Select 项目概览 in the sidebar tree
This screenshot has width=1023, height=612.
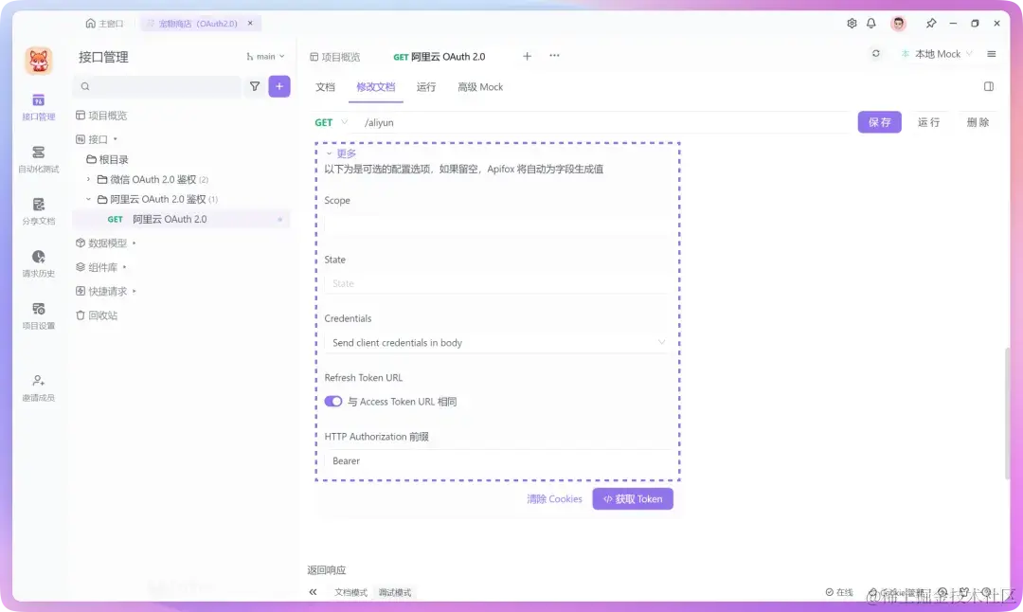tap(101, 116)
